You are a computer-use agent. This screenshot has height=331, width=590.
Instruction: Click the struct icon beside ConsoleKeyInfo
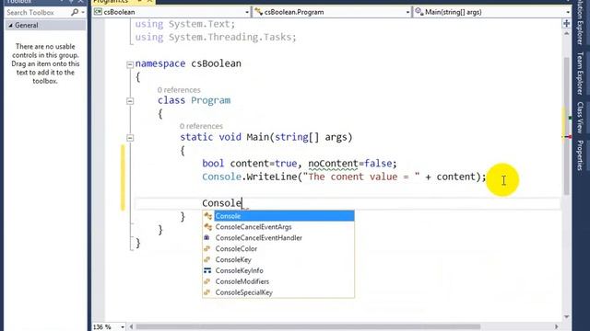207,270
